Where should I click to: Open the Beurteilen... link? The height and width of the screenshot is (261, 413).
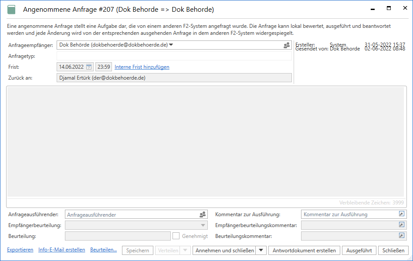[103, 250]
